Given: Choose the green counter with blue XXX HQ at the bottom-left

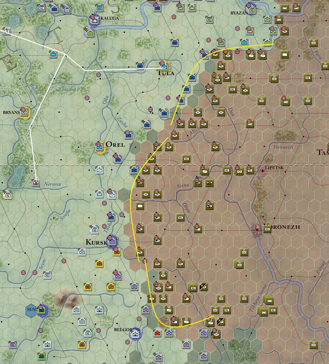Looking at the screenshot, I should point(42,356).
